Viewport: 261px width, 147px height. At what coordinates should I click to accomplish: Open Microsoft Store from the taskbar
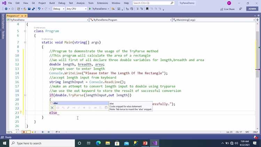[117, 143]
